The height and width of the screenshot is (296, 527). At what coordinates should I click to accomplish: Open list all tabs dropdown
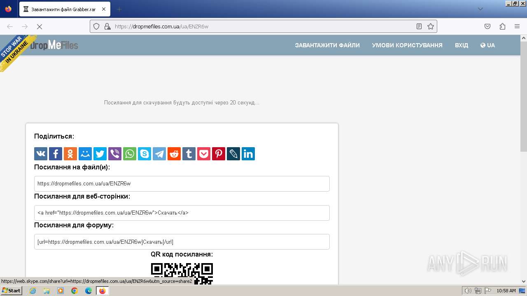coord(480,9)
